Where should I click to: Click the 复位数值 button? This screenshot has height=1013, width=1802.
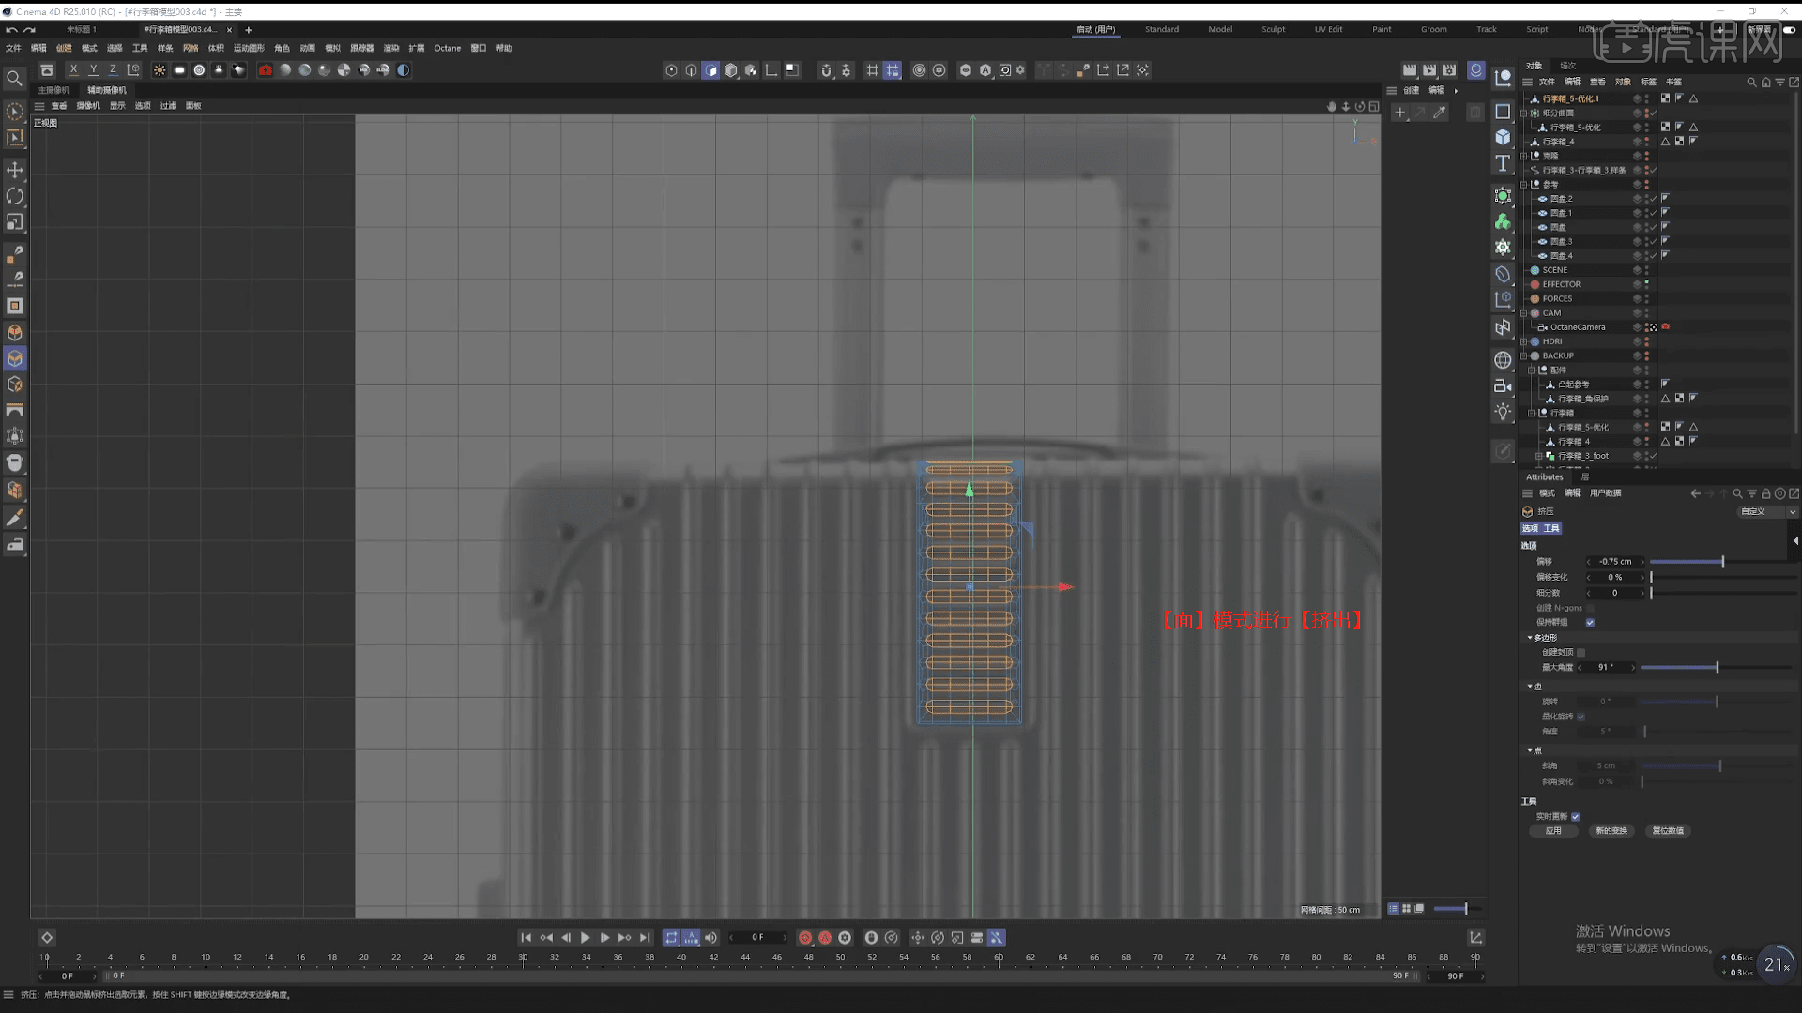click(1668, 831)
